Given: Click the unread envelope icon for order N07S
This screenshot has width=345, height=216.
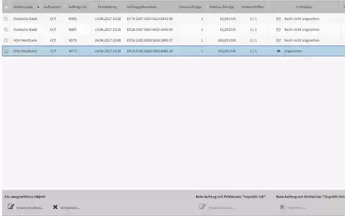Looking at the screenshot, I should point(278,40).
